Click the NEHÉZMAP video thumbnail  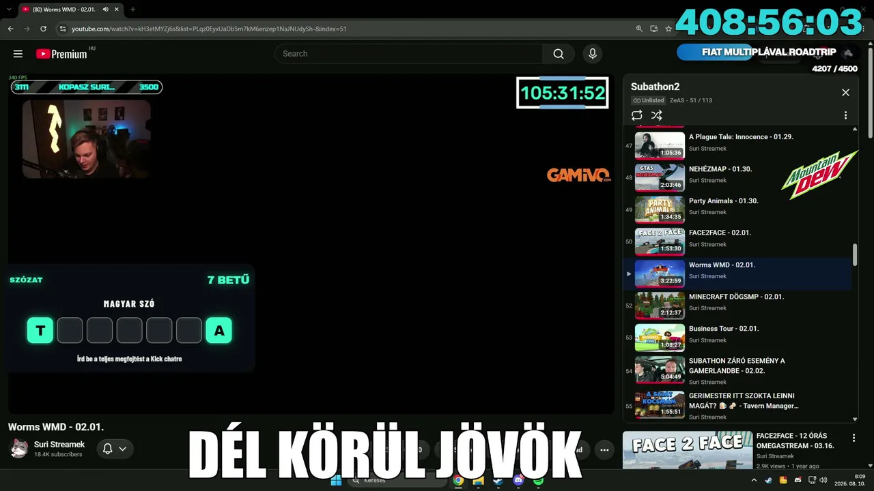660,177
